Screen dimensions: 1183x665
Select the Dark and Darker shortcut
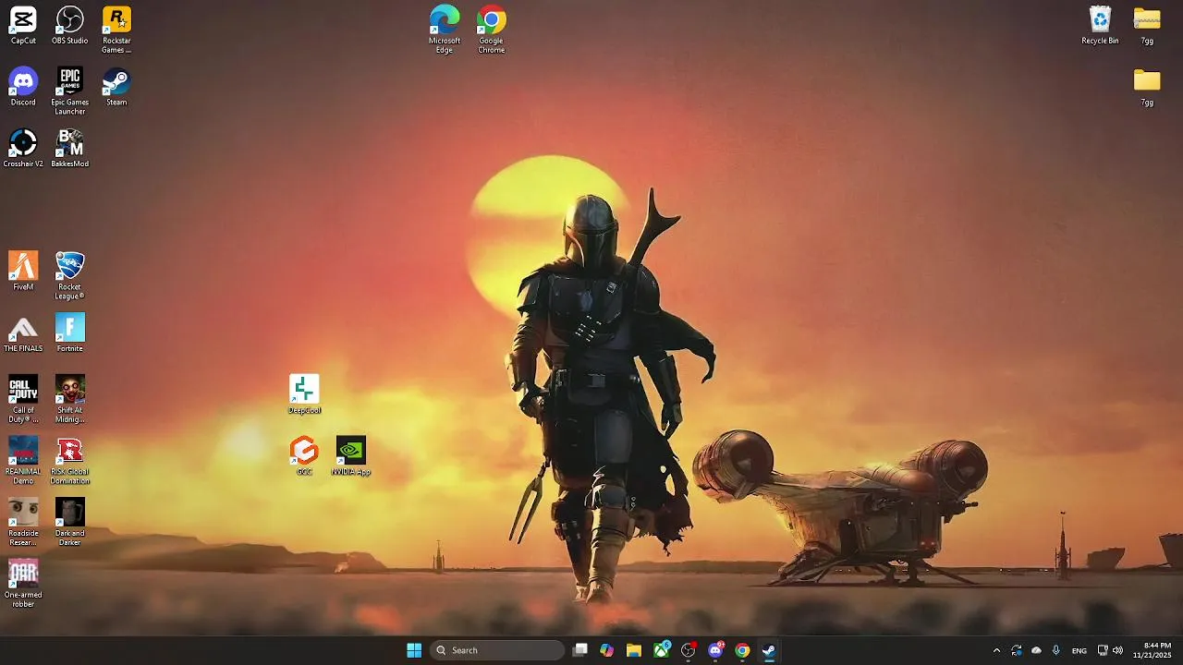coord(70,523)
